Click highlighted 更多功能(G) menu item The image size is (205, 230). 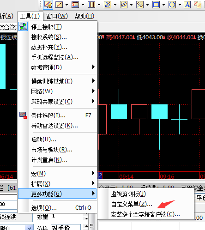(57, 194)
